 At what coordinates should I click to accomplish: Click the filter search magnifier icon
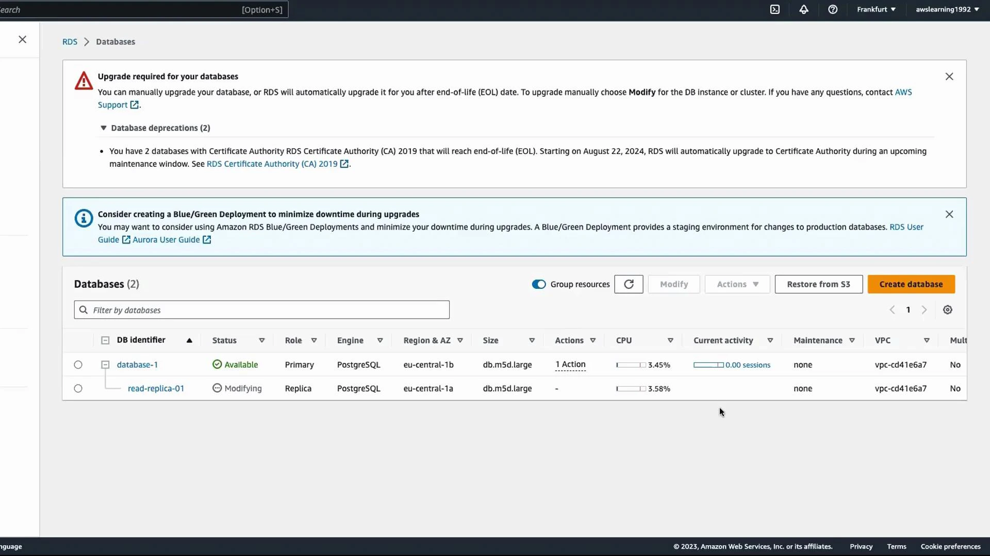click(83, 309)
